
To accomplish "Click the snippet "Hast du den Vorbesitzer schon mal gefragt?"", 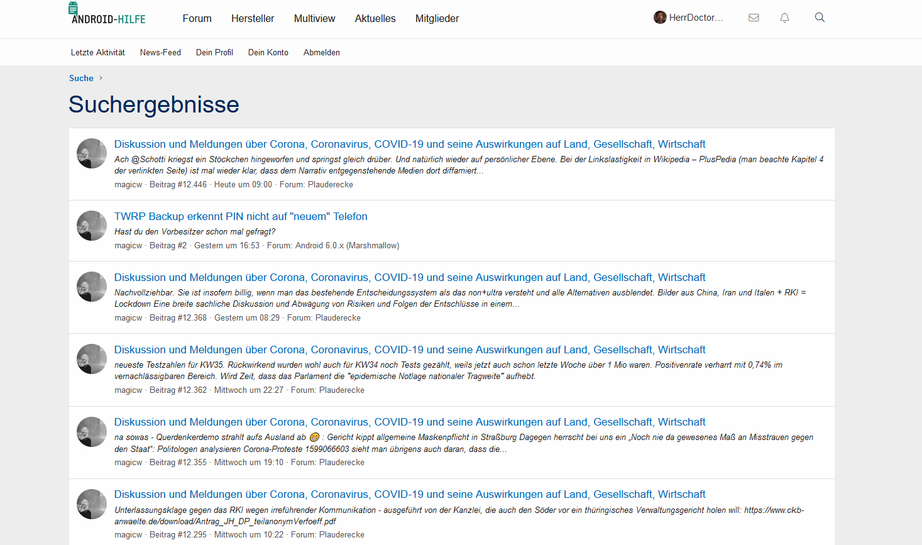I will (195, 231).
